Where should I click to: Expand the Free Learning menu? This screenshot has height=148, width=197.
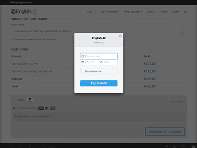tap(133, 12)
